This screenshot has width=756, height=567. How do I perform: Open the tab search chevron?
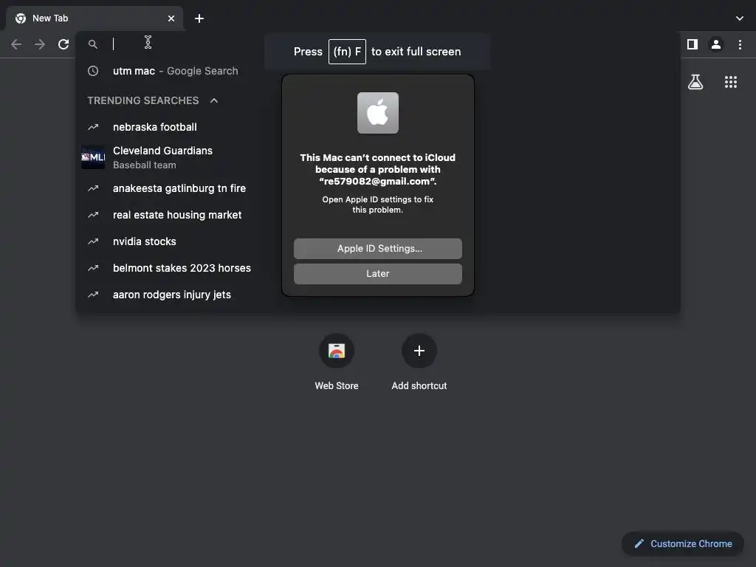(x=740, y=18)
